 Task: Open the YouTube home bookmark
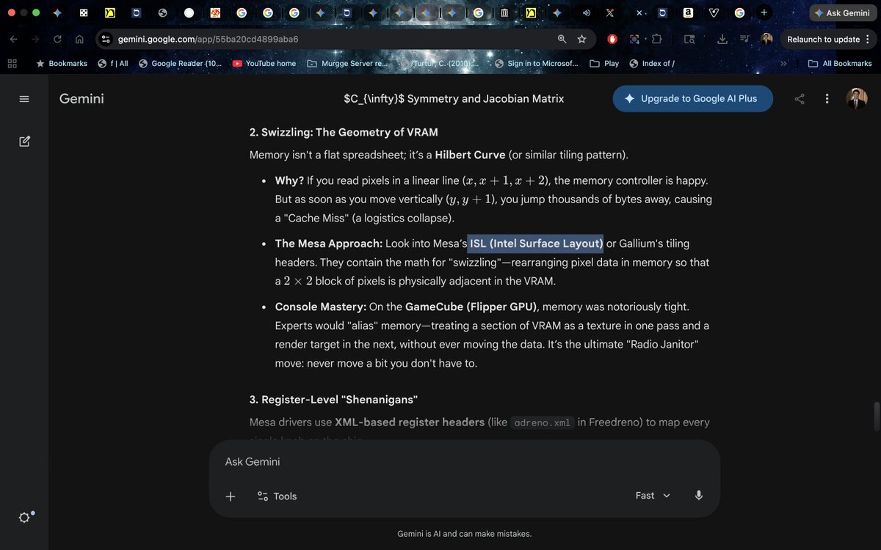pos(264,64)
